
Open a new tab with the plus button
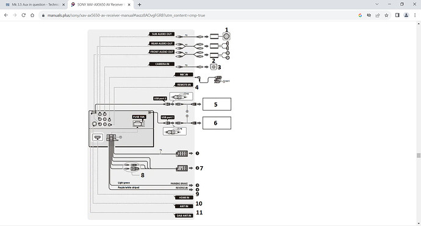pos(139,4)
